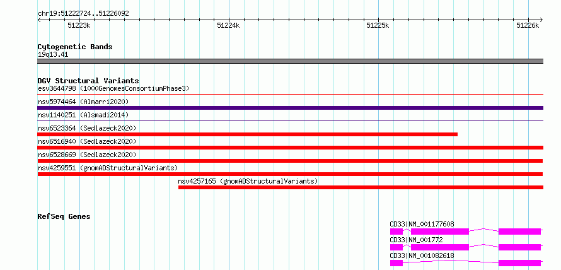Click the left arrowhead of the ruler
This screenshot has width=561, height=270.
click(39, 20)
